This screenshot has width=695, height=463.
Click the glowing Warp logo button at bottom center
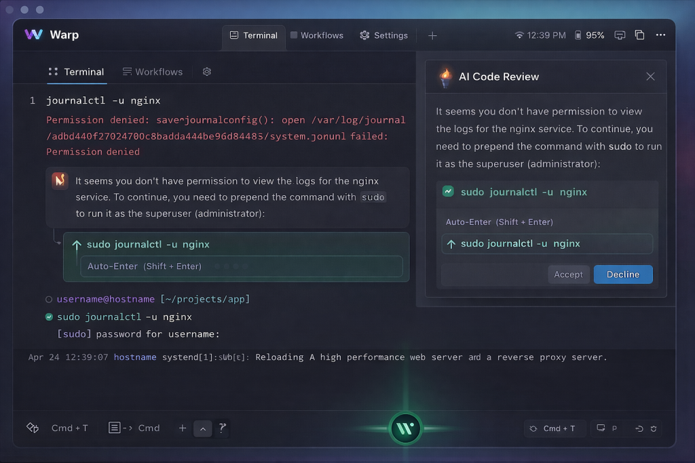[x=405, y=428]
